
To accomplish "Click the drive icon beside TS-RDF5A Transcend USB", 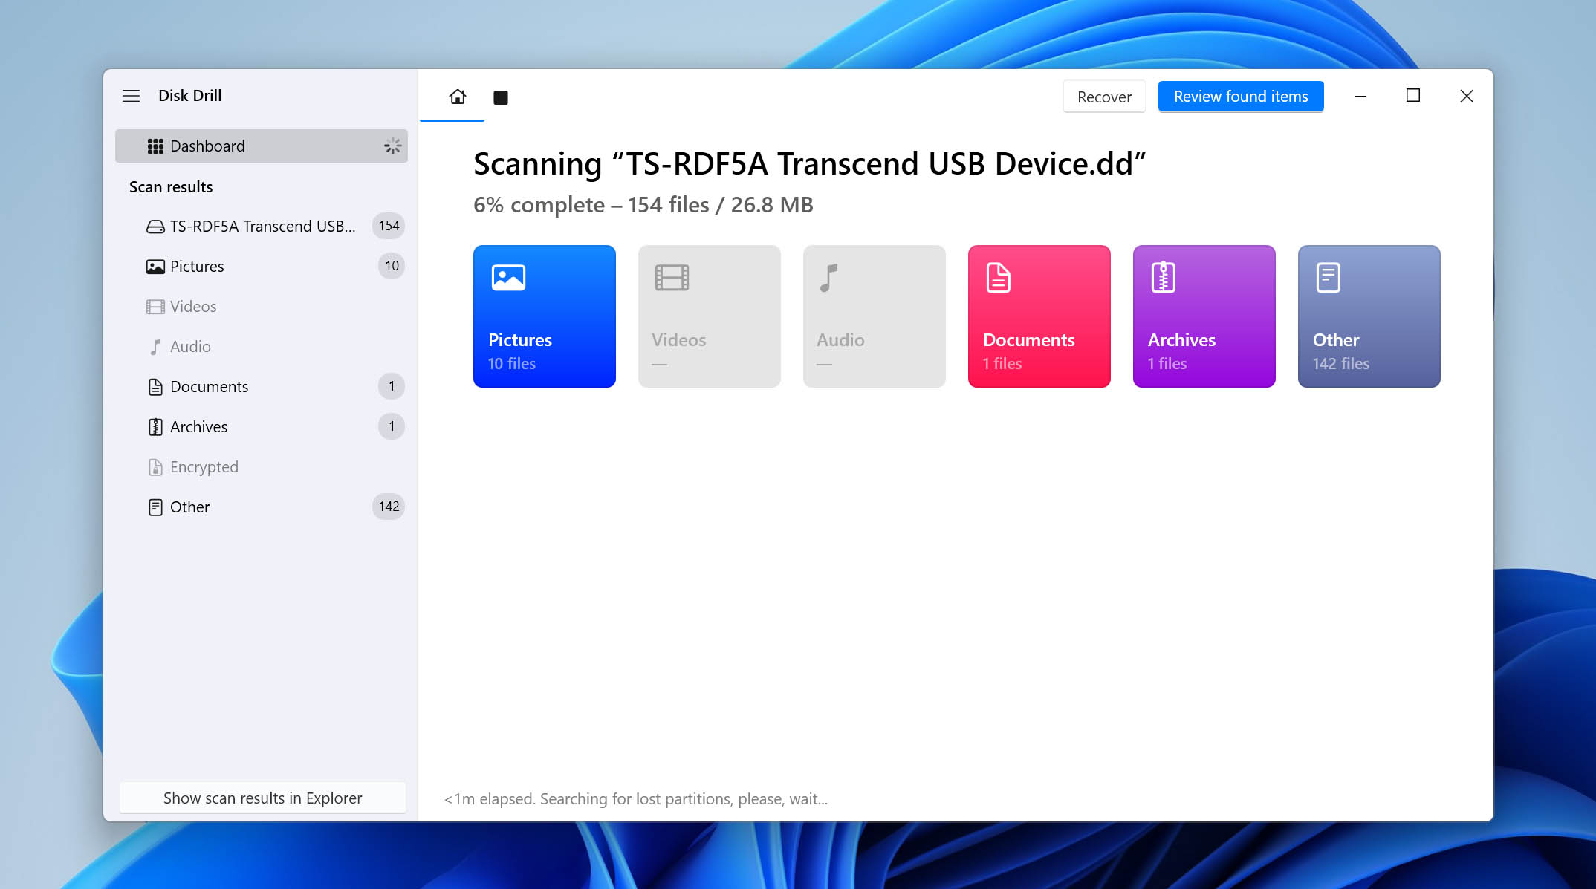I will (x=155, y=227).
